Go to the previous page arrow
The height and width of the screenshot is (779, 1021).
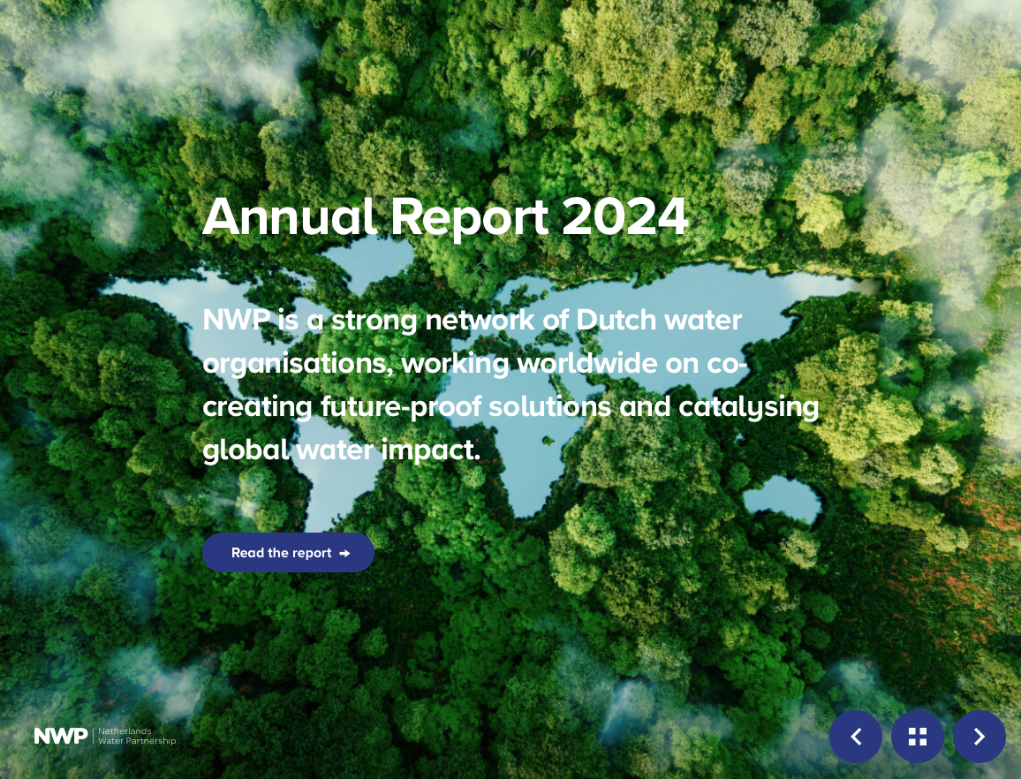click(x=856, y=737)
